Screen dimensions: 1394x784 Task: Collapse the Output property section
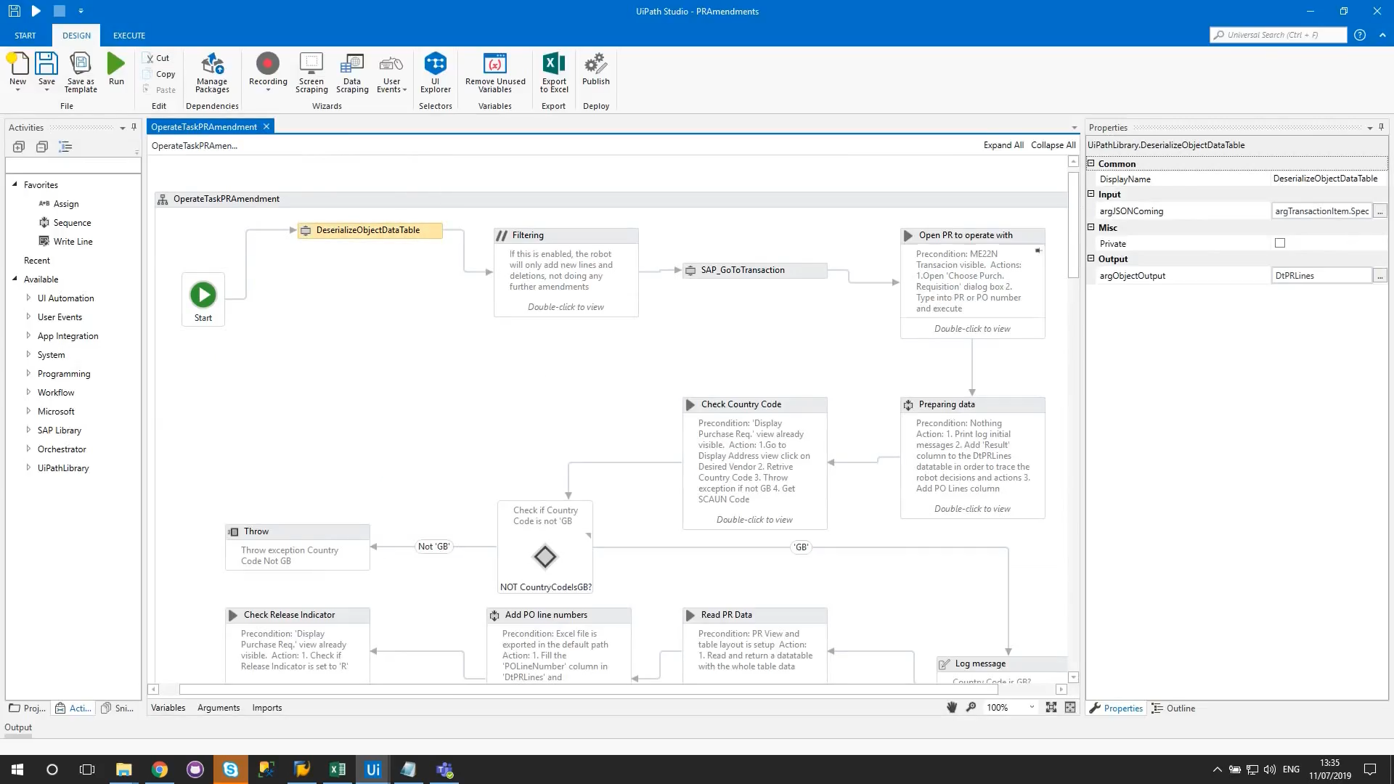point(1091,258)
